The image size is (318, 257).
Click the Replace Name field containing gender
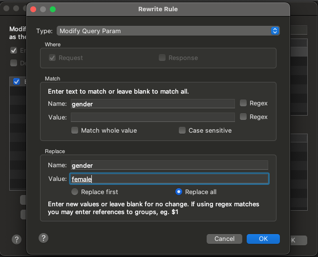169,165
